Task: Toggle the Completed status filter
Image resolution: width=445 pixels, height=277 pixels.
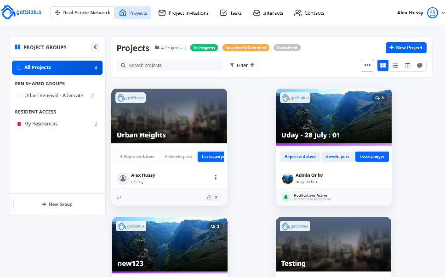Action: [x=287, y=48]
